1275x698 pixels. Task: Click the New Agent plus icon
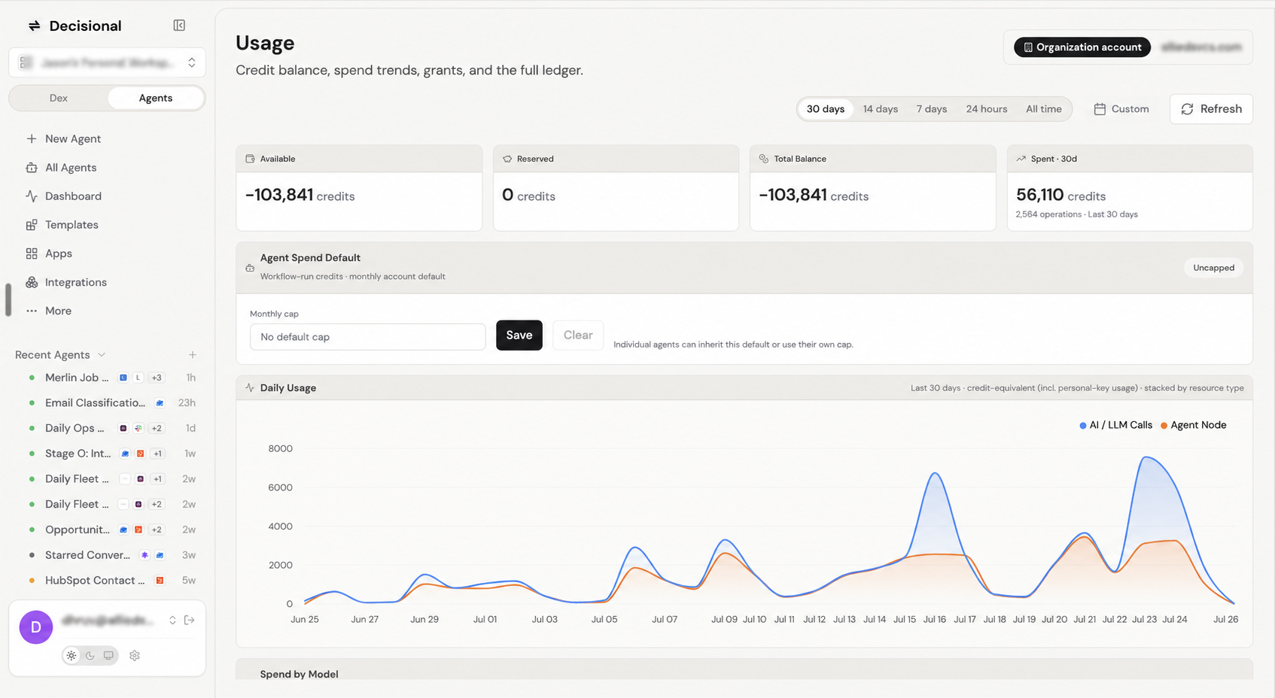pos(32,138)
